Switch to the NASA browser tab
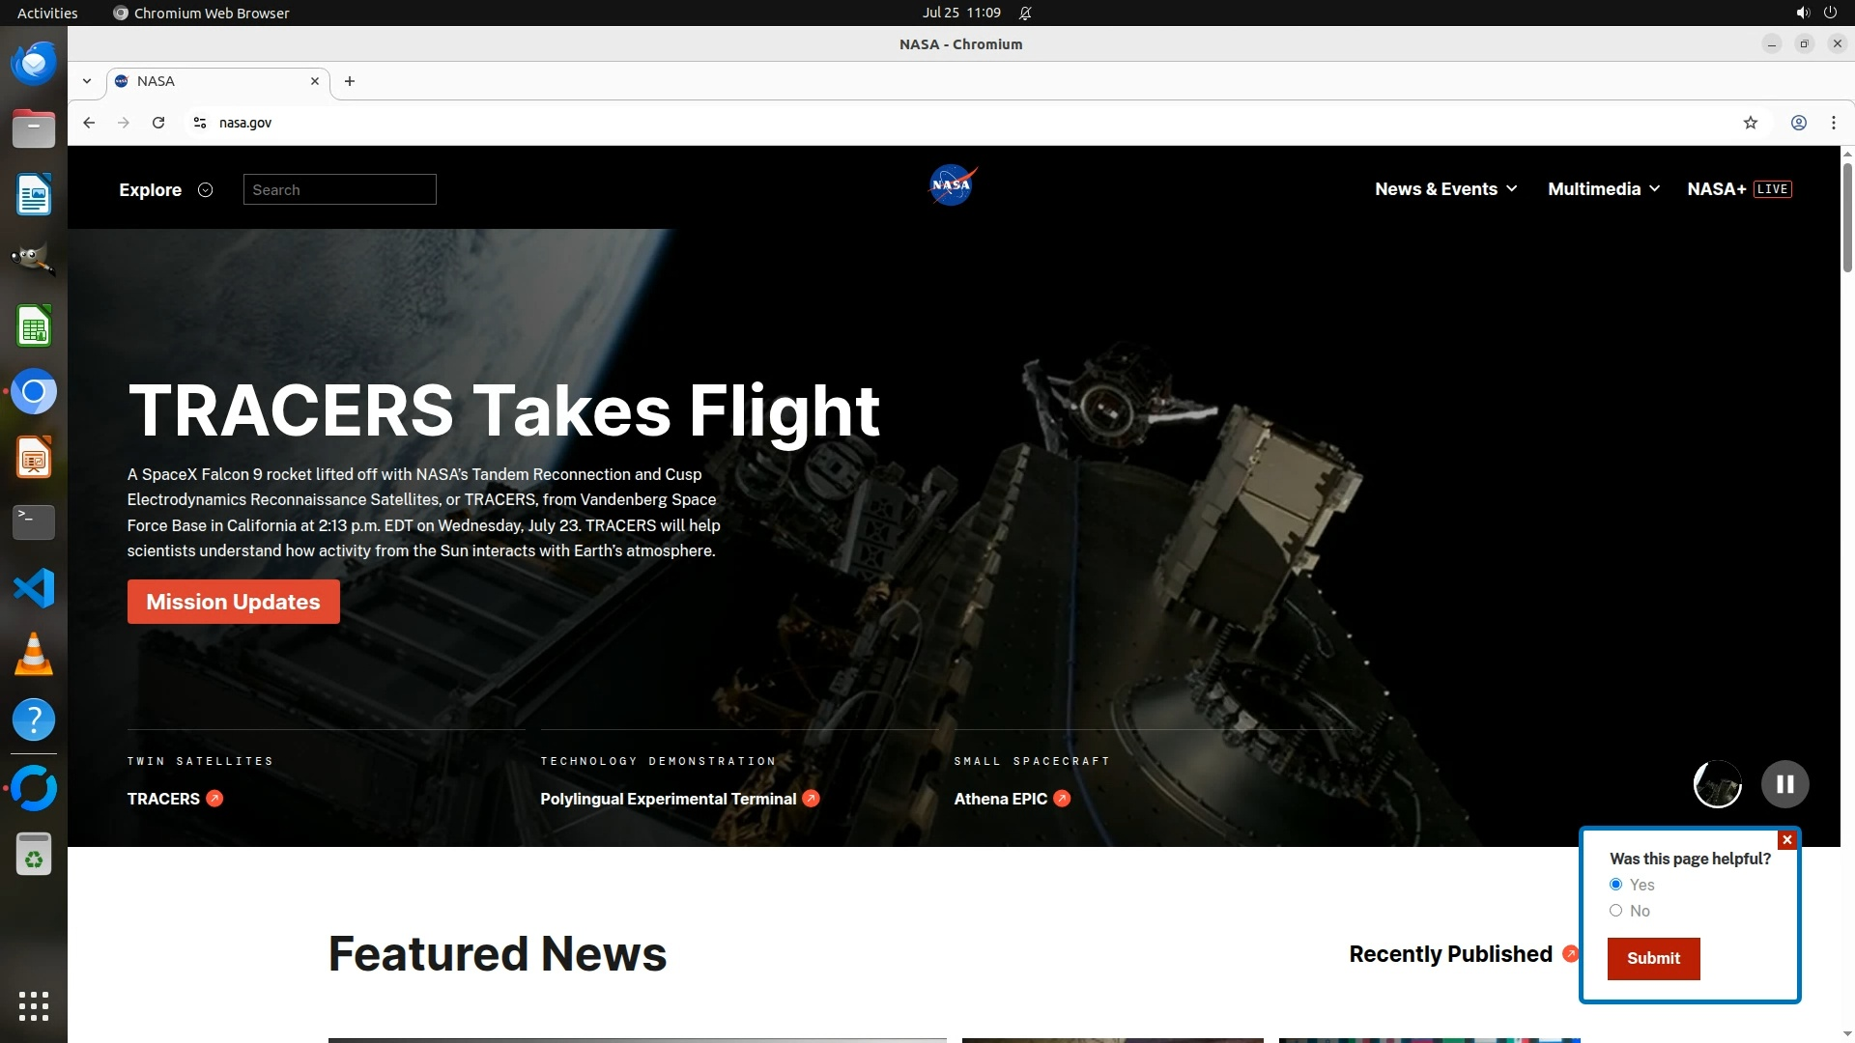The width and height of the screenshot is (1855, 1043). click(x=213, y=81)
